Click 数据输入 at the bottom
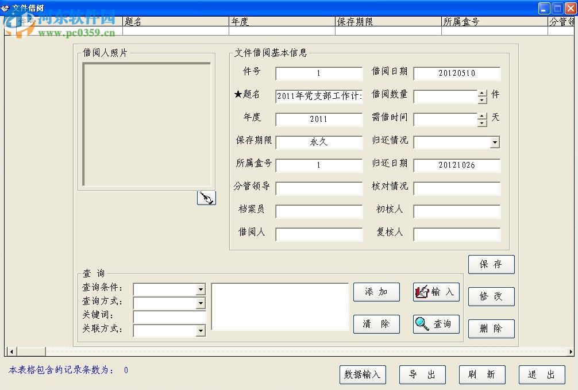578x390 pixels. pyautogui.click(x=363, y=374)
